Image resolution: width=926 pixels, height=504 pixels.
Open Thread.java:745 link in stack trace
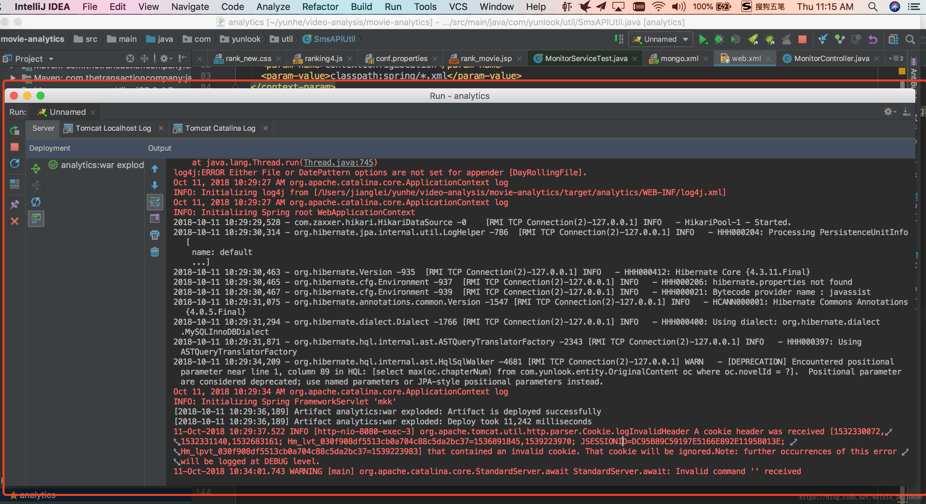click(x=338, y=162)
